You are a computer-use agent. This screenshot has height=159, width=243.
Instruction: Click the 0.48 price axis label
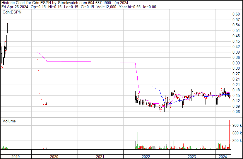(x=236, y=36)
